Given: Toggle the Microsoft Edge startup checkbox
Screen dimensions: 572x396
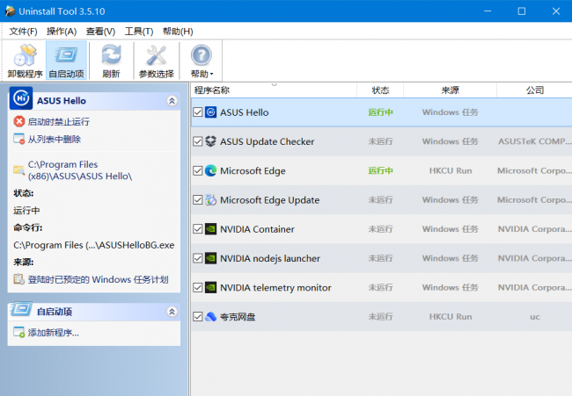Looking at the screenshot, I should 198,170.
